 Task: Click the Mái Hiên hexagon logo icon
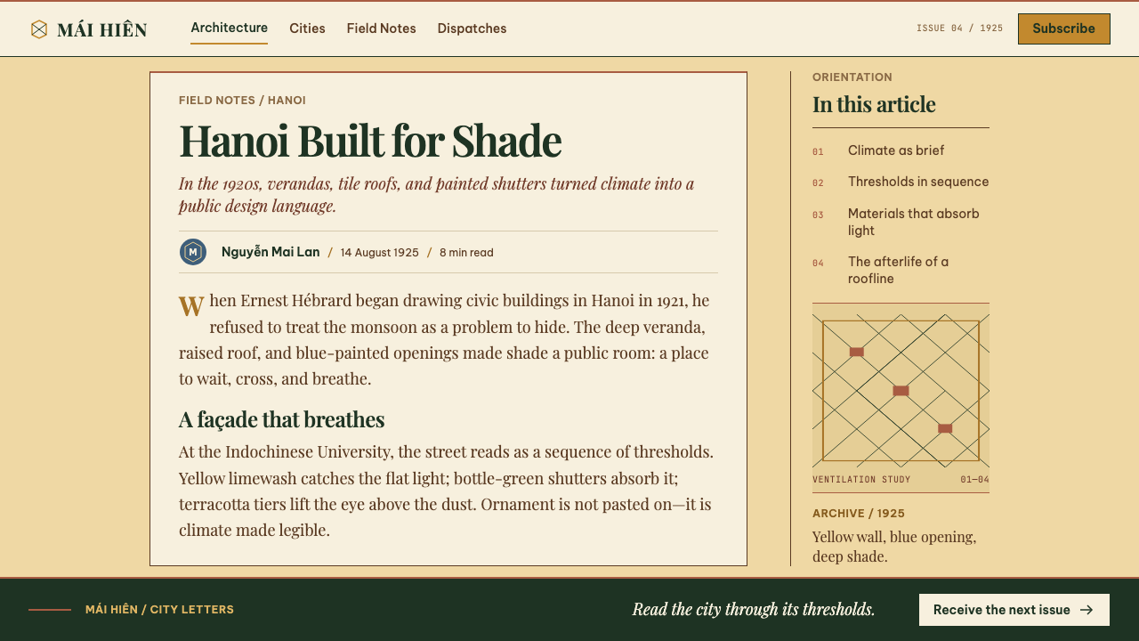pos(39,29)
